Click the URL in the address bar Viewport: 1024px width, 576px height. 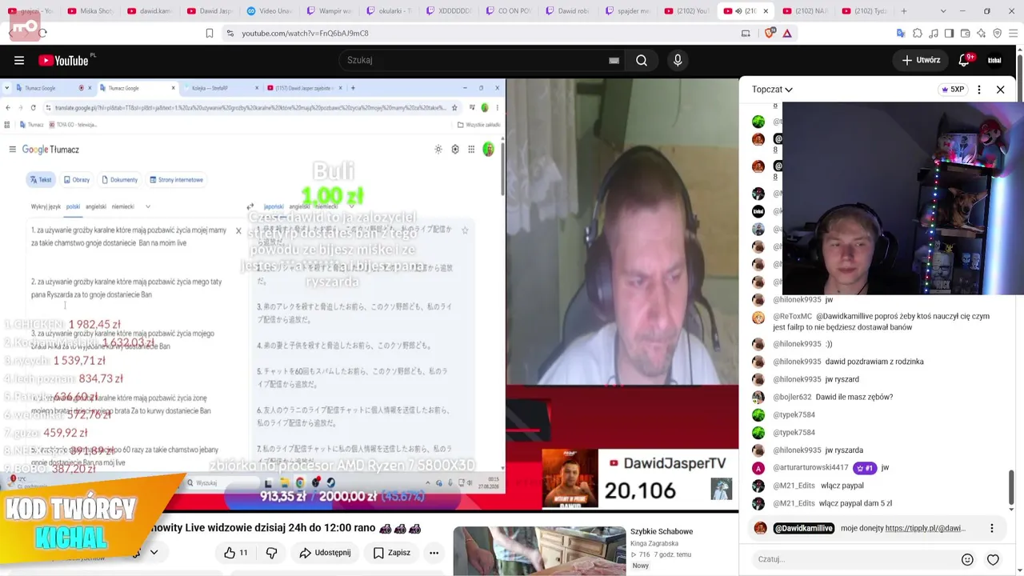[306, 33]
